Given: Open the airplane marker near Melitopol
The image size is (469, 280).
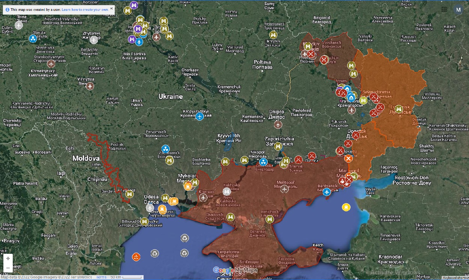Looking at the screenshot, I should click(x=285, y=189).
